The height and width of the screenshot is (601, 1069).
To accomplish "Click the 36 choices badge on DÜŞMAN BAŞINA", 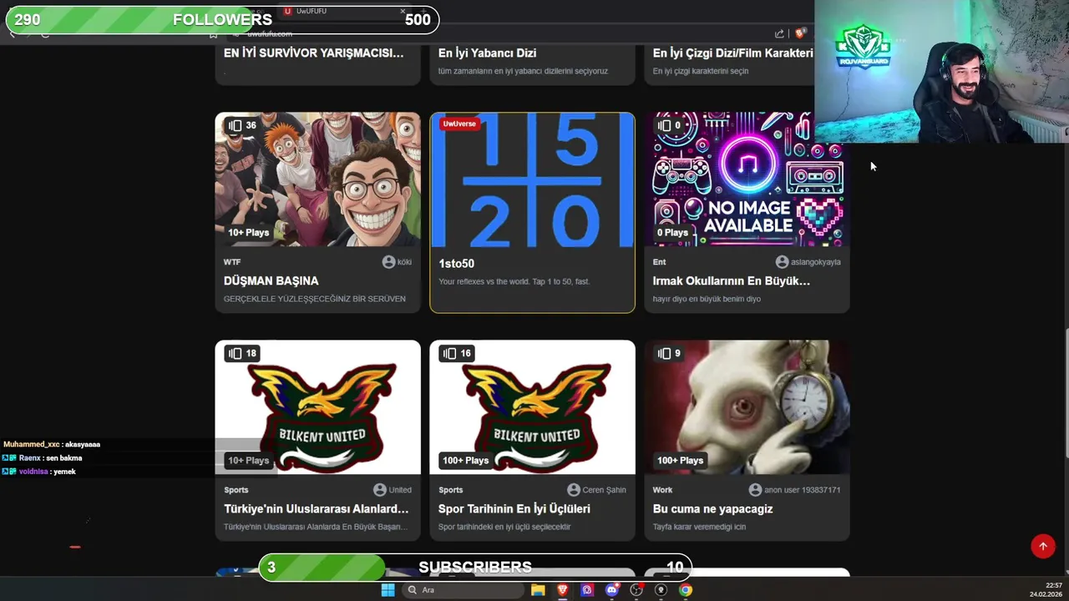I will 241,125.
